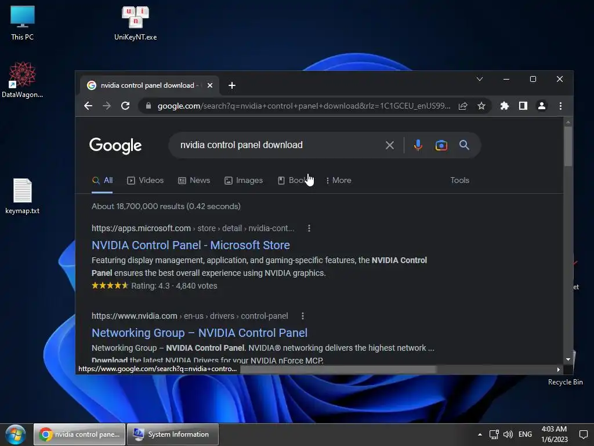Click the scrollbar down arrow
This screenshot has height=446, width=594.
[568, 359]
